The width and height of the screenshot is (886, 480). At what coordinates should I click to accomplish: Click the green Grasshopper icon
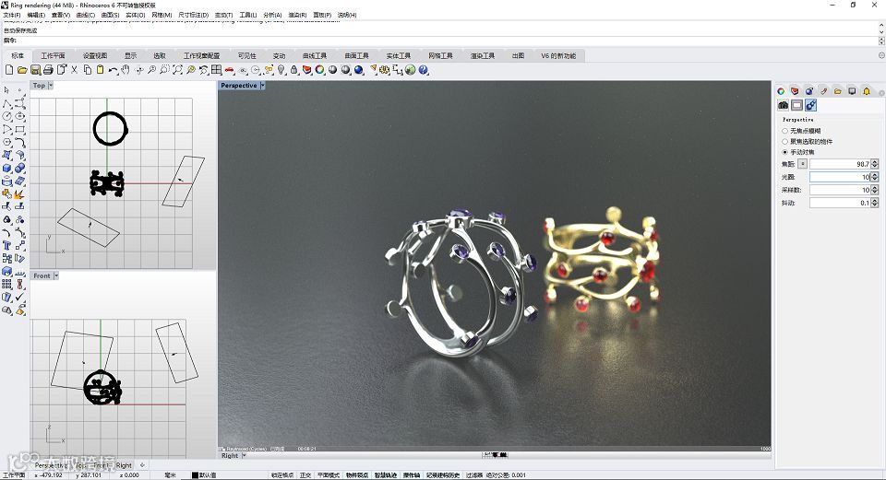coord(410,70)
